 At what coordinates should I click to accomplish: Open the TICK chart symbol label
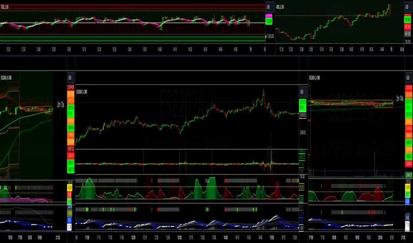click(4, 7)
